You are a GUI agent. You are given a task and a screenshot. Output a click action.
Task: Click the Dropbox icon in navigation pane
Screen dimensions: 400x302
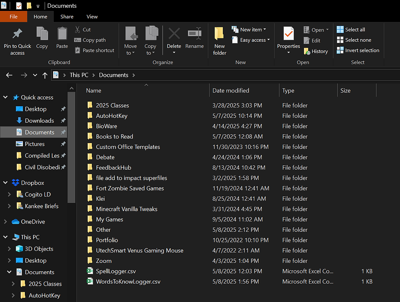16,183
